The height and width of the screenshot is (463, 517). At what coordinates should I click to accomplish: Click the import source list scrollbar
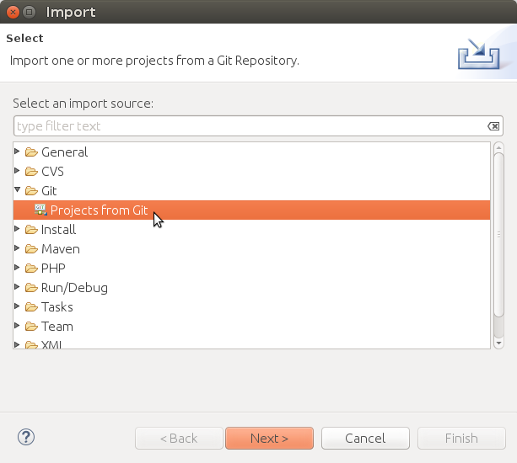click(498, 244)
